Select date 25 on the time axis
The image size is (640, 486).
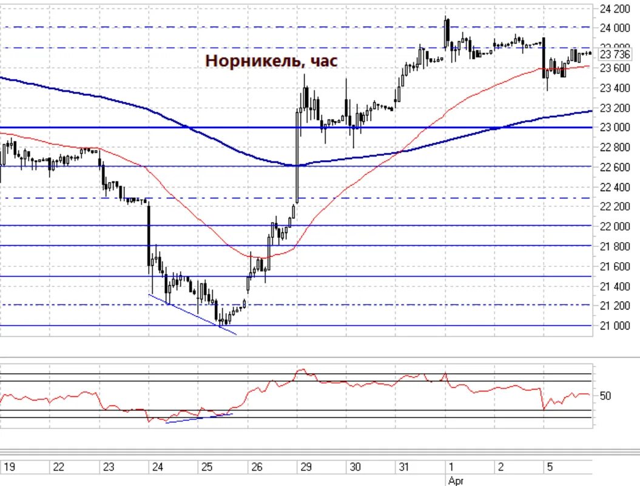coord(207,467)
